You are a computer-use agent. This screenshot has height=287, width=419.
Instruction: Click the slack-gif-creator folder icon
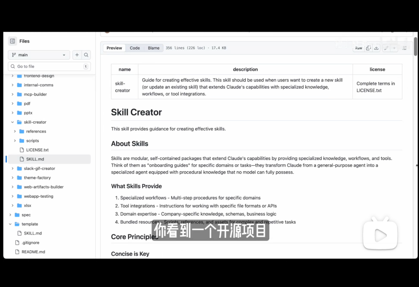19,169
